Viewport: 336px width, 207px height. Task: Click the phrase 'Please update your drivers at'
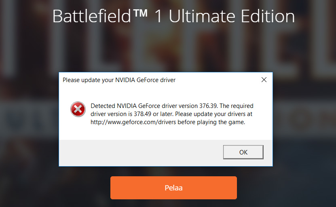point(213,114)
